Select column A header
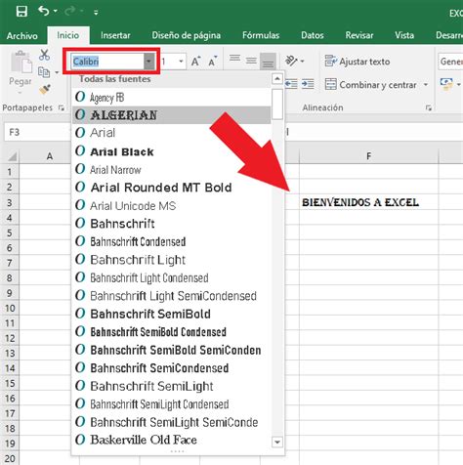Viewport: 463px width, 465px height. click(50, 156)
